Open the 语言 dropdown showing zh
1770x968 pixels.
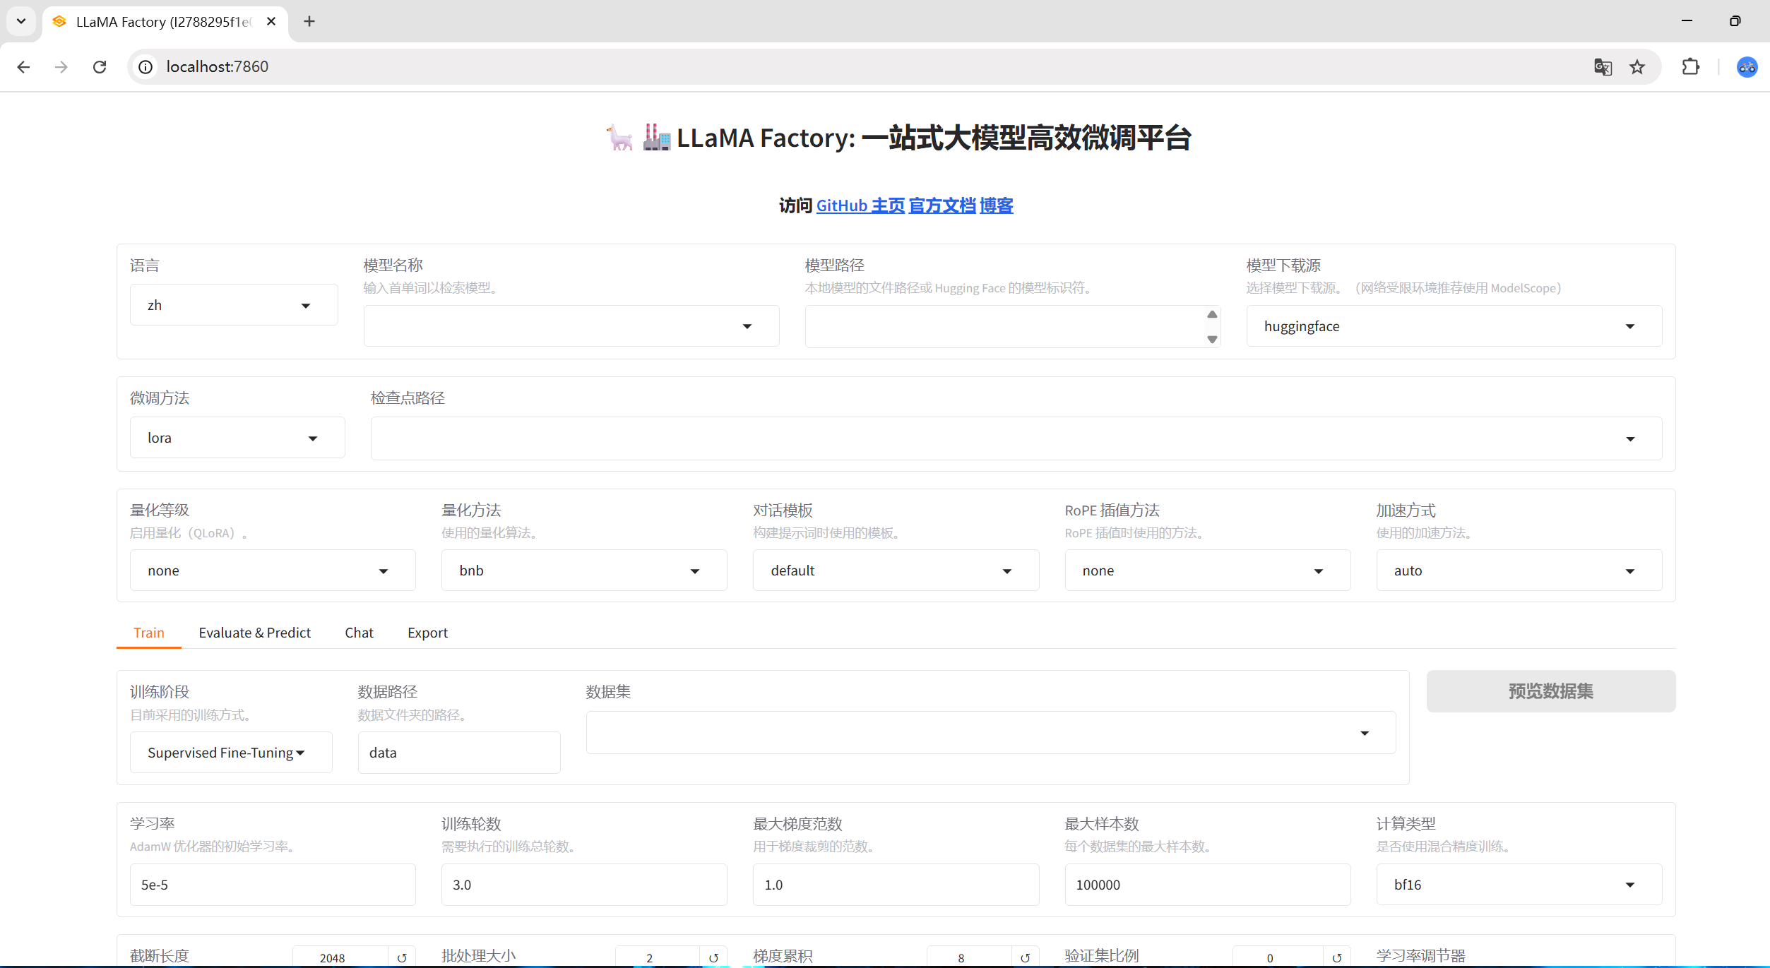click(233, 305)
